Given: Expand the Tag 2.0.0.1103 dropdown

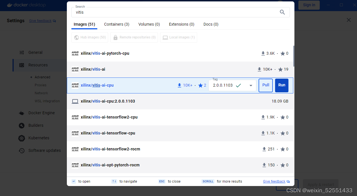Looking at the screenshot, I should (232, 85).
